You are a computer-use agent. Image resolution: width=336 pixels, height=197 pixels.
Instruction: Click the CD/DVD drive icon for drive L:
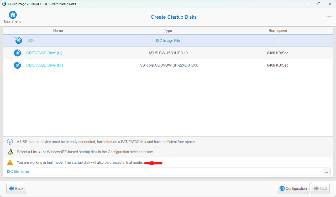point(17,53)
